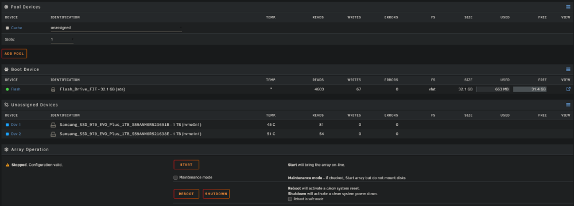Click the Flash size value 32.1 GB
Image resolution: width=574 pixels, height=206 pixels.
pos(466,89)
